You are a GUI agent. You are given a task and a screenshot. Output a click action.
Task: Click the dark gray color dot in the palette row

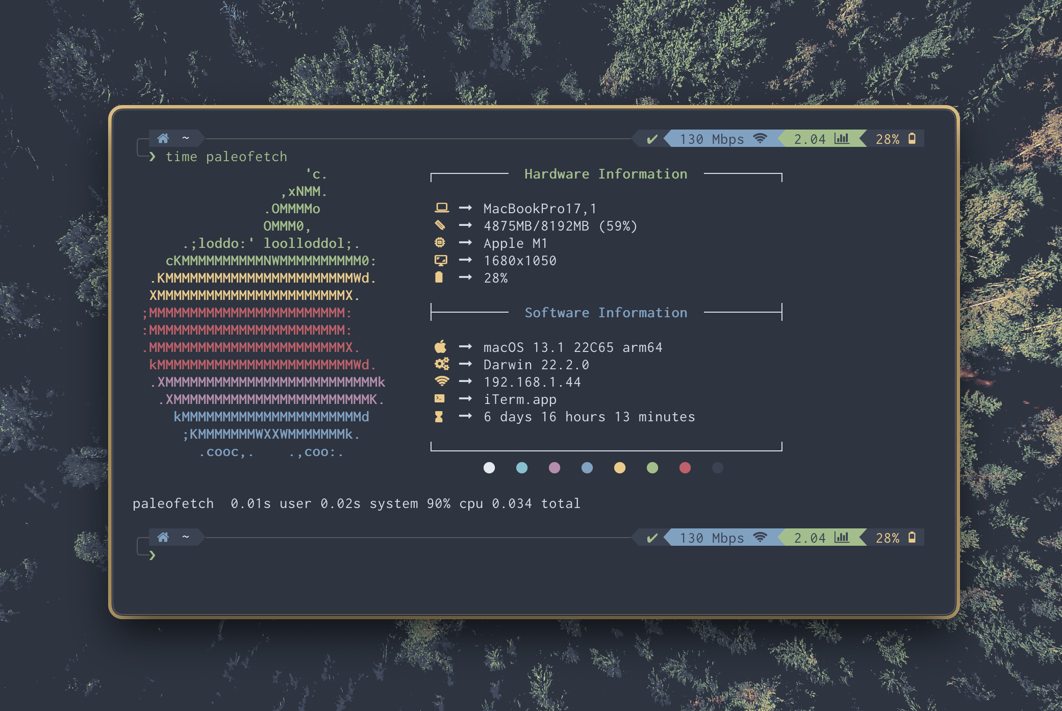[718, 468]
